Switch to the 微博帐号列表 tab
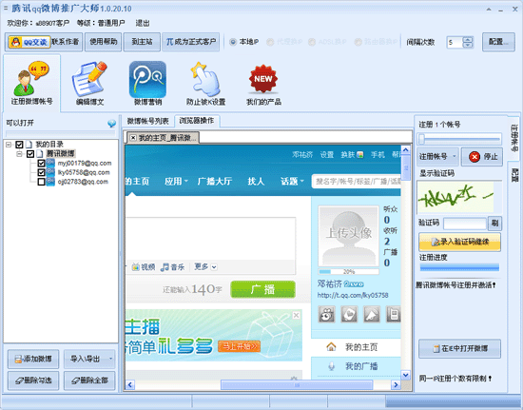Image resolution: width=523 pixels, height=410 pixels. coord(147,121)
